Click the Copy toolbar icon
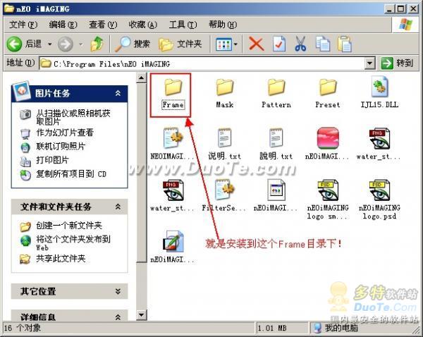423x337 pixels. (323, 44)
